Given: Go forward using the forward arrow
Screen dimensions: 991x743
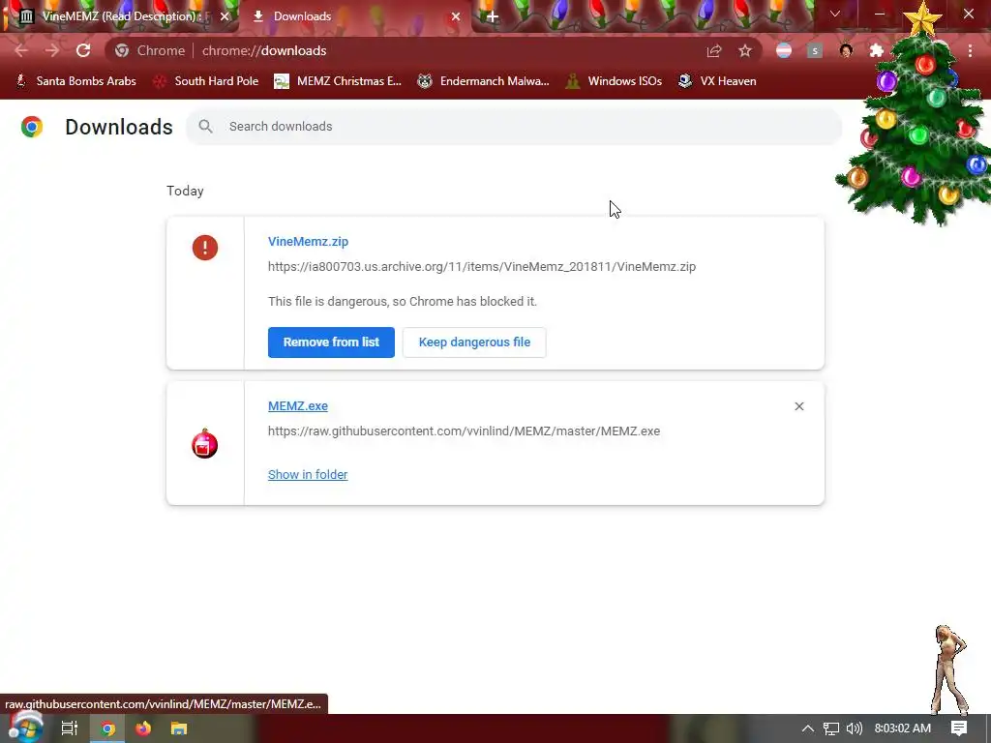Looking at the screenshot, I should [52, 50].
